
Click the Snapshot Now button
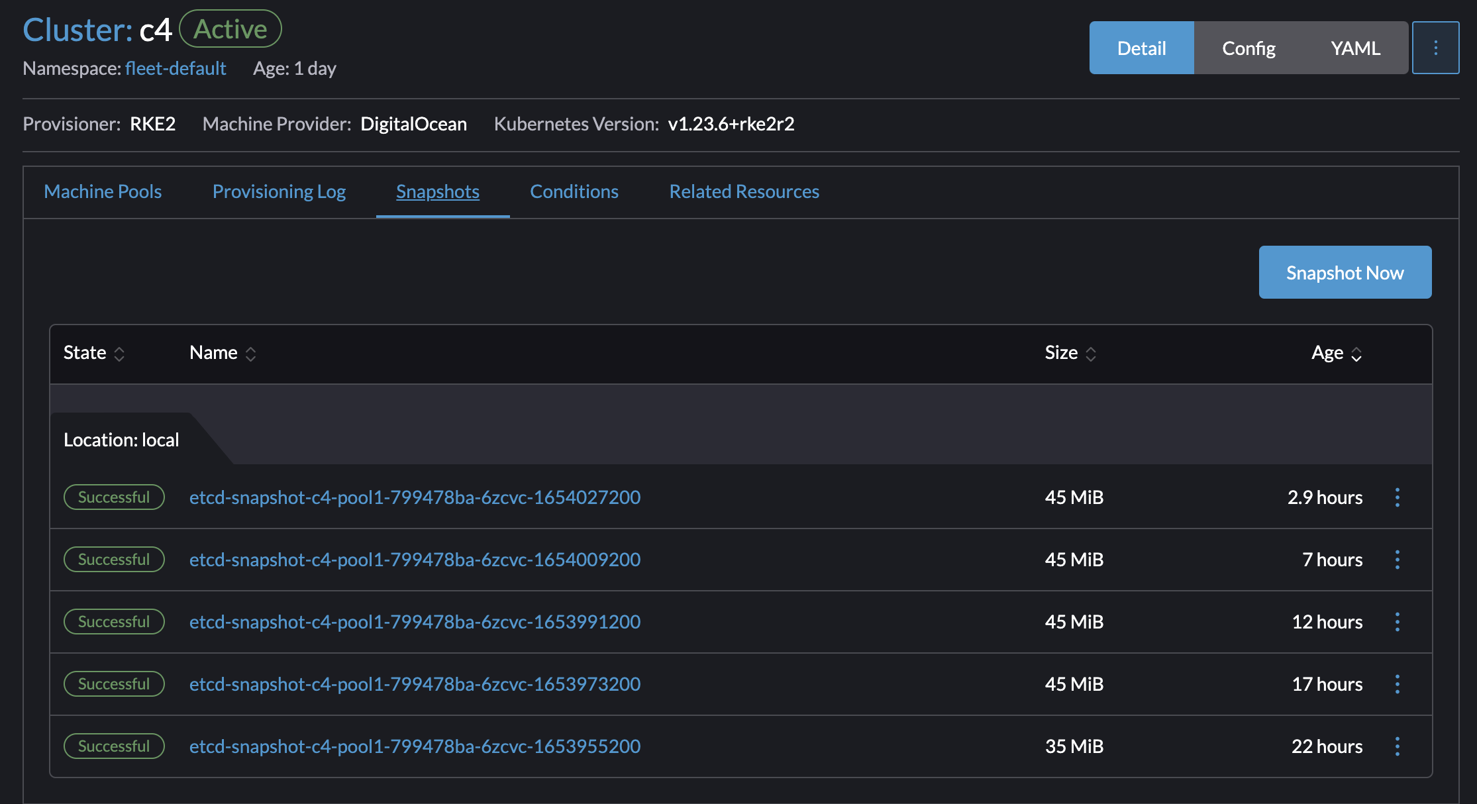coord(1344,272)
